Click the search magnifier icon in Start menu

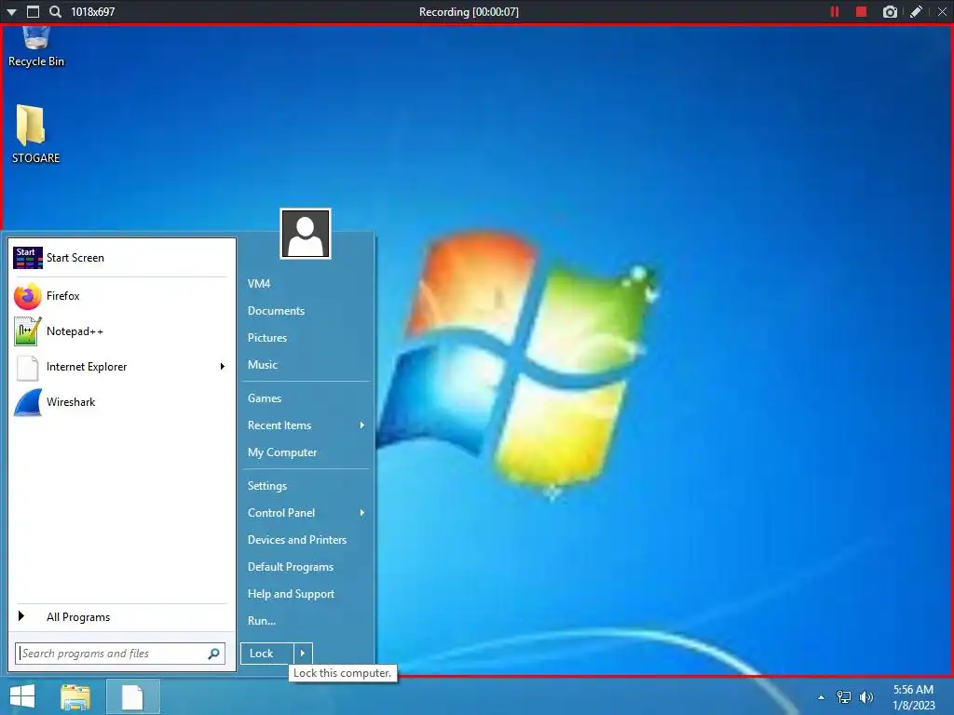pyautogui.click(x=213, y=654)
